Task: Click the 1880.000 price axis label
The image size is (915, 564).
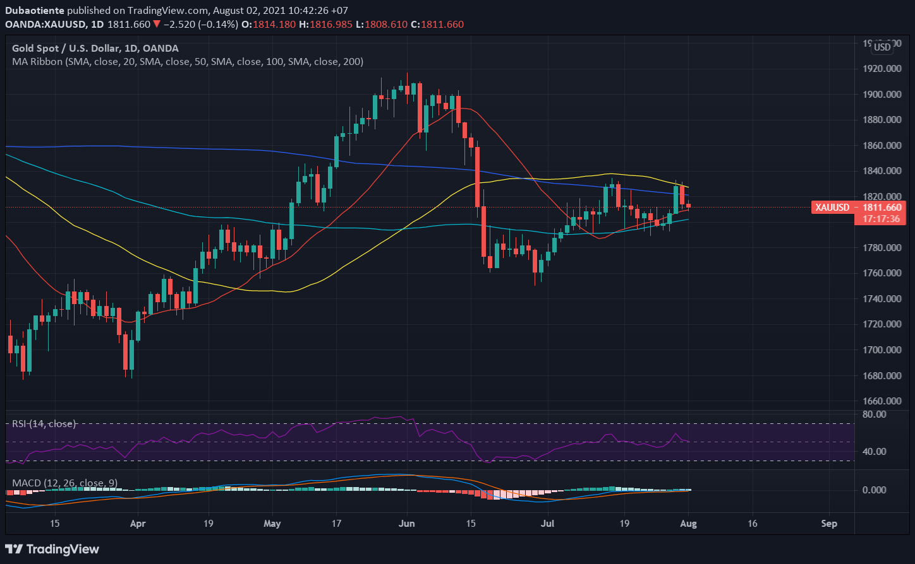Action: pos(882,120)
